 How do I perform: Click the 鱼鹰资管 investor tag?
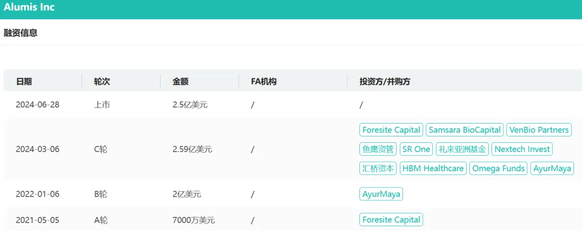(x=378, y=149)
